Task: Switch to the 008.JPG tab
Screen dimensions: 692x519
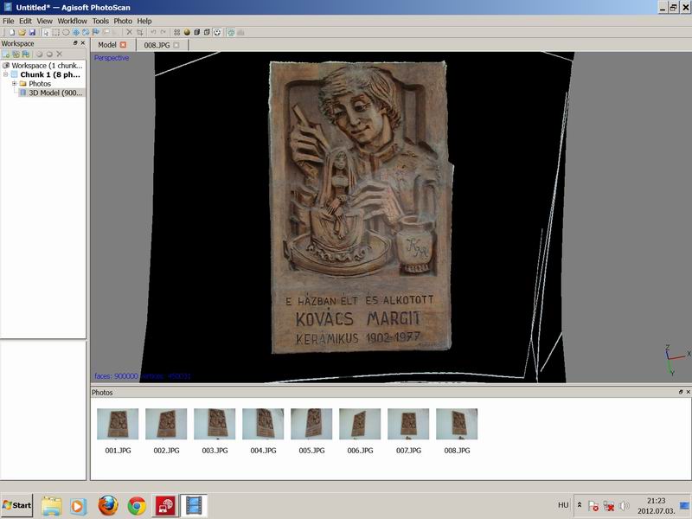Action: [156, 44]
